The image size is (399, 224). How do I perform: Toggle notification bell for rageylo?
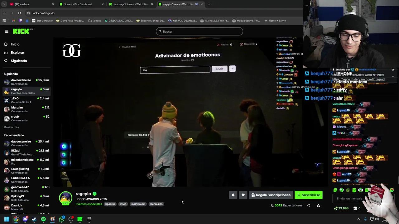[x=233, y=195]
